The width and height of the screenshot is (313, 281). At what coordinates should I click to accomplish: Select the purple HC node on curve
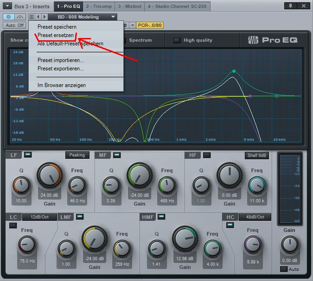(x=250, y=96)
